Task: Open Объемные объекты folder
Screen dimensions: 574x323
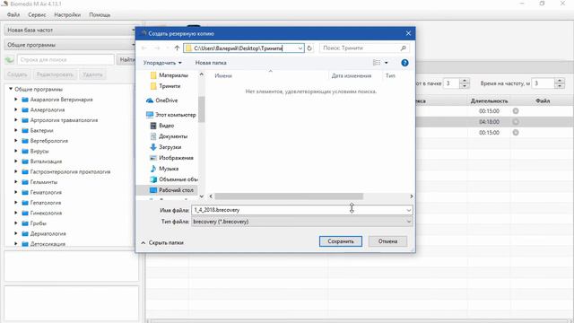Action: click(173, 179)
